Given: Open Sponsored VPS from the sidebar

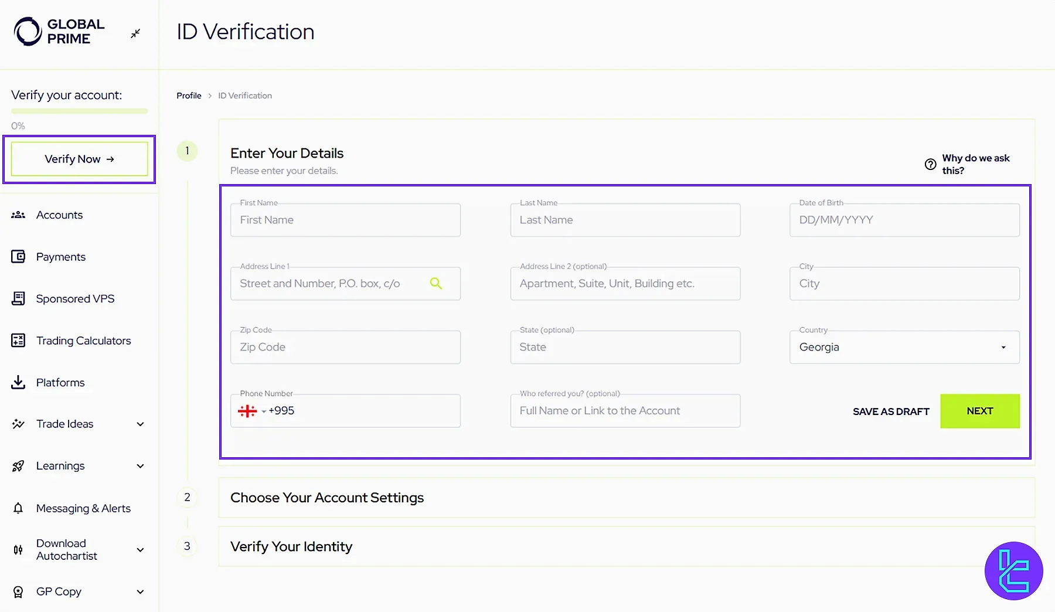Looking at the screenshot, I should pos(18,298).
